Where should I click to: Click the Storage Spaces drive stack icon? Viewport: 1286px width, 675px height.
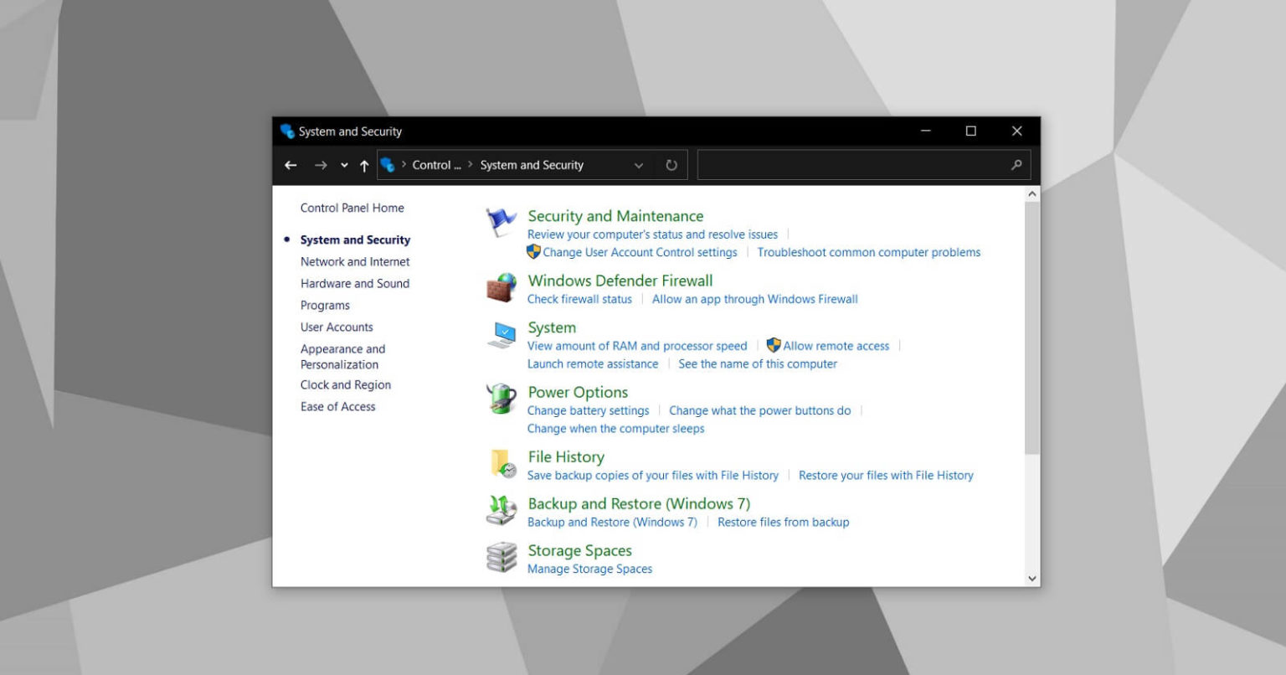[501, 558]
